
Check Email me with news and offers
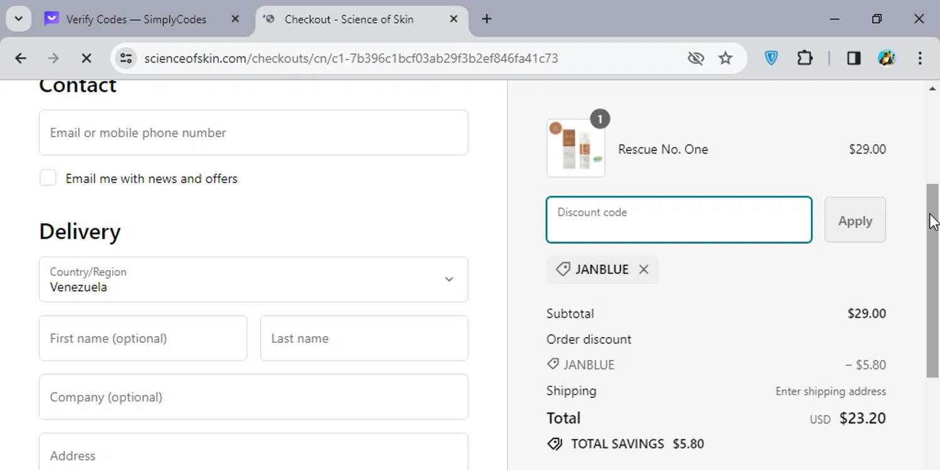click(48, 178)
